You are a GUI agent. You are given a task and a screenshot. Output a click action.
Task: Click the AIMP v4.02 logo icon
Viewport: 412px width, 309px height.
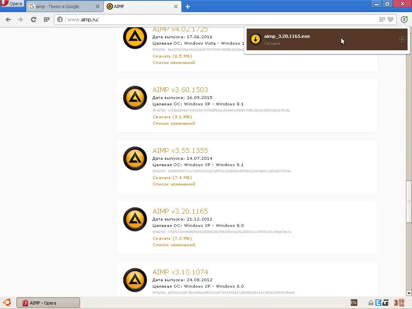pyautogui.click(x=135, y=37)
